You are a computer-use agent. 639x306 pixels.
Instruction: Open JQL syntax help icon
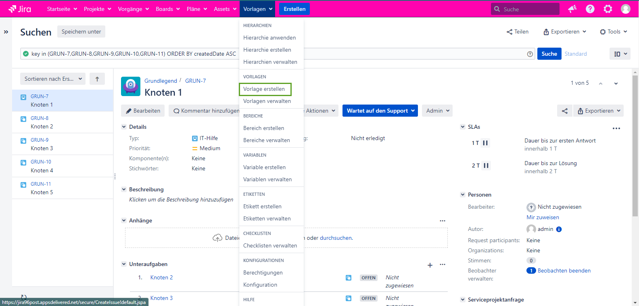pyautogui.click(x=530, y=54)
